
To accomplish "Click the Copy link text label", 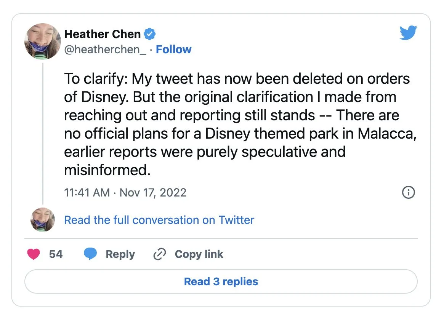I will [199, 254].
